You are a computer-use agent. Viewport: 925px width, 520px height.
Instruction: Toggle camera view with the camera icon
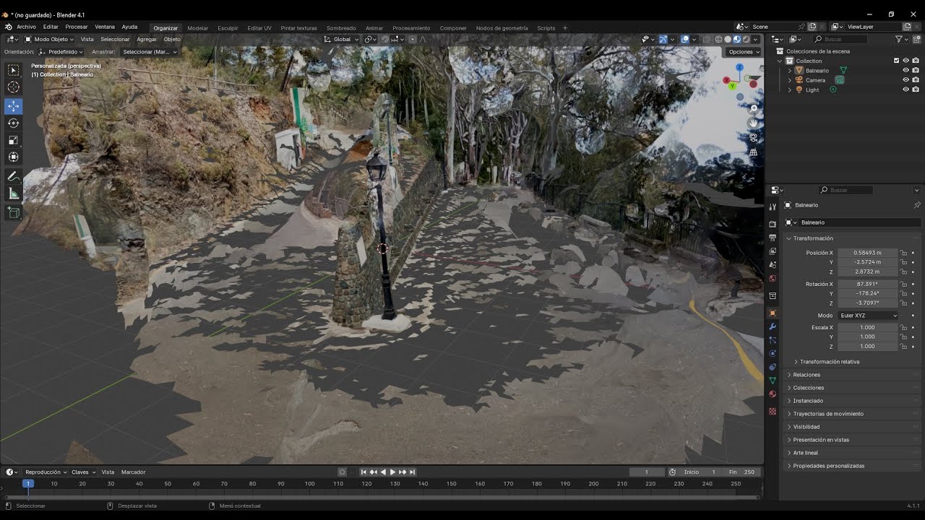[x=754, y=137]
